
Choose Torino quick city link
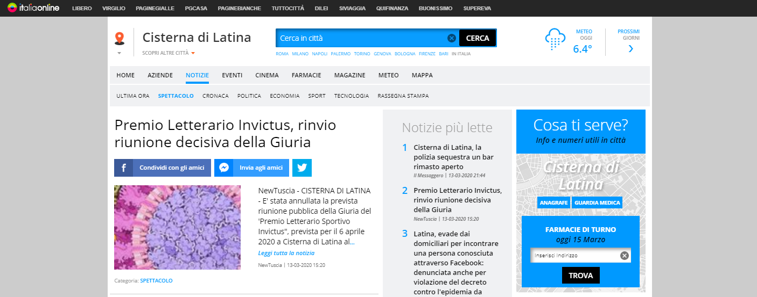362,54
